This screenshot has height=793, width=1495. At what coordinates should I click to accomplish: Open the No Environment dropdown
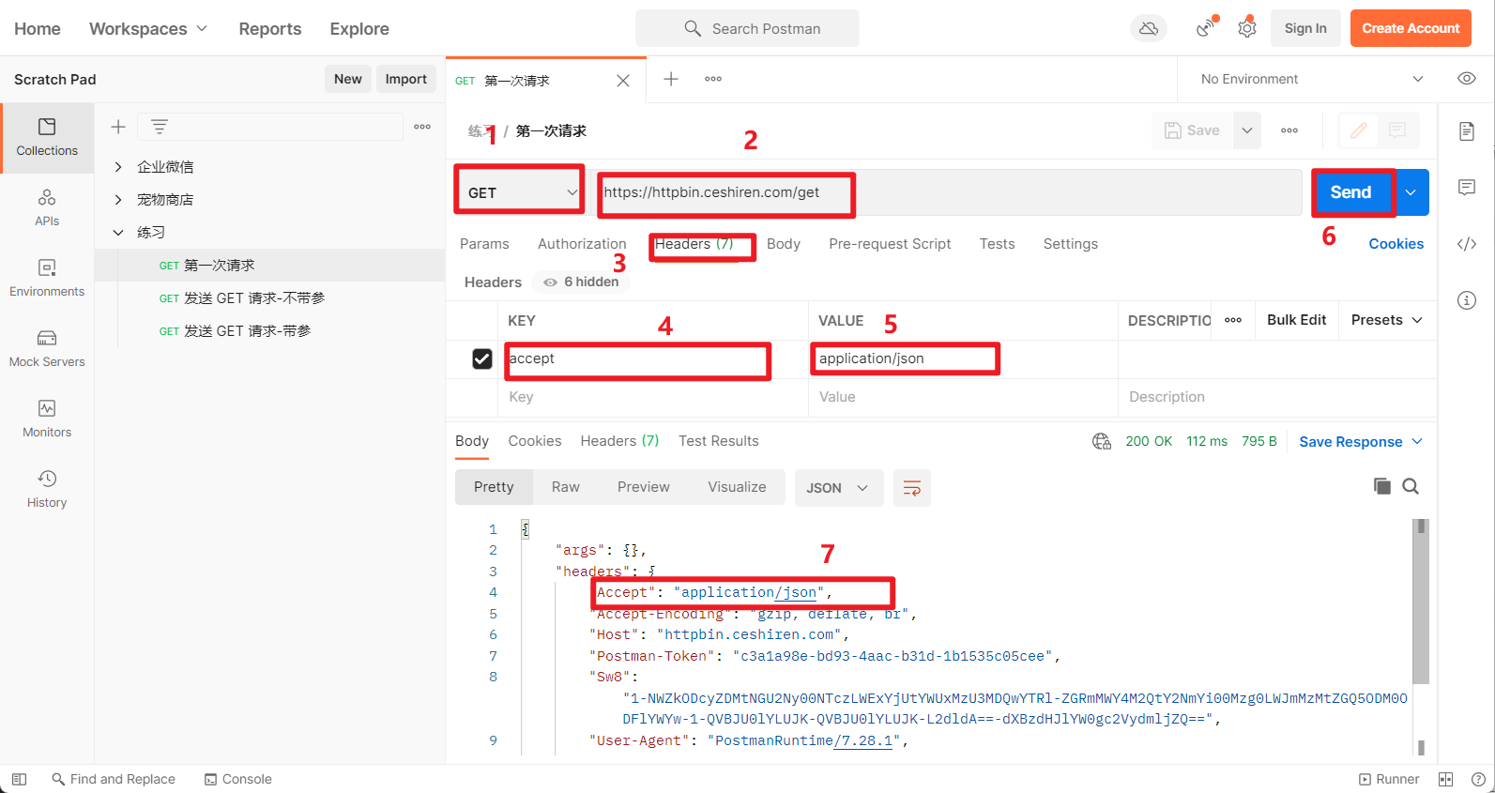1312,79
